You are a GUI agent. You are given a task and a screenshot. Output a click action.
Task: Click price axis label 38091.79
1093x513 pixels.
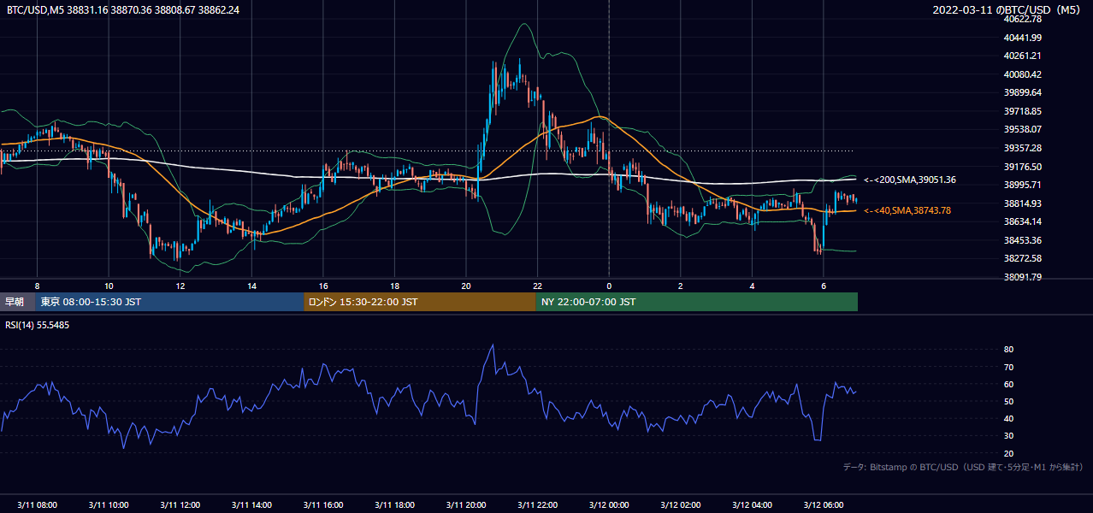[1024, 277]
